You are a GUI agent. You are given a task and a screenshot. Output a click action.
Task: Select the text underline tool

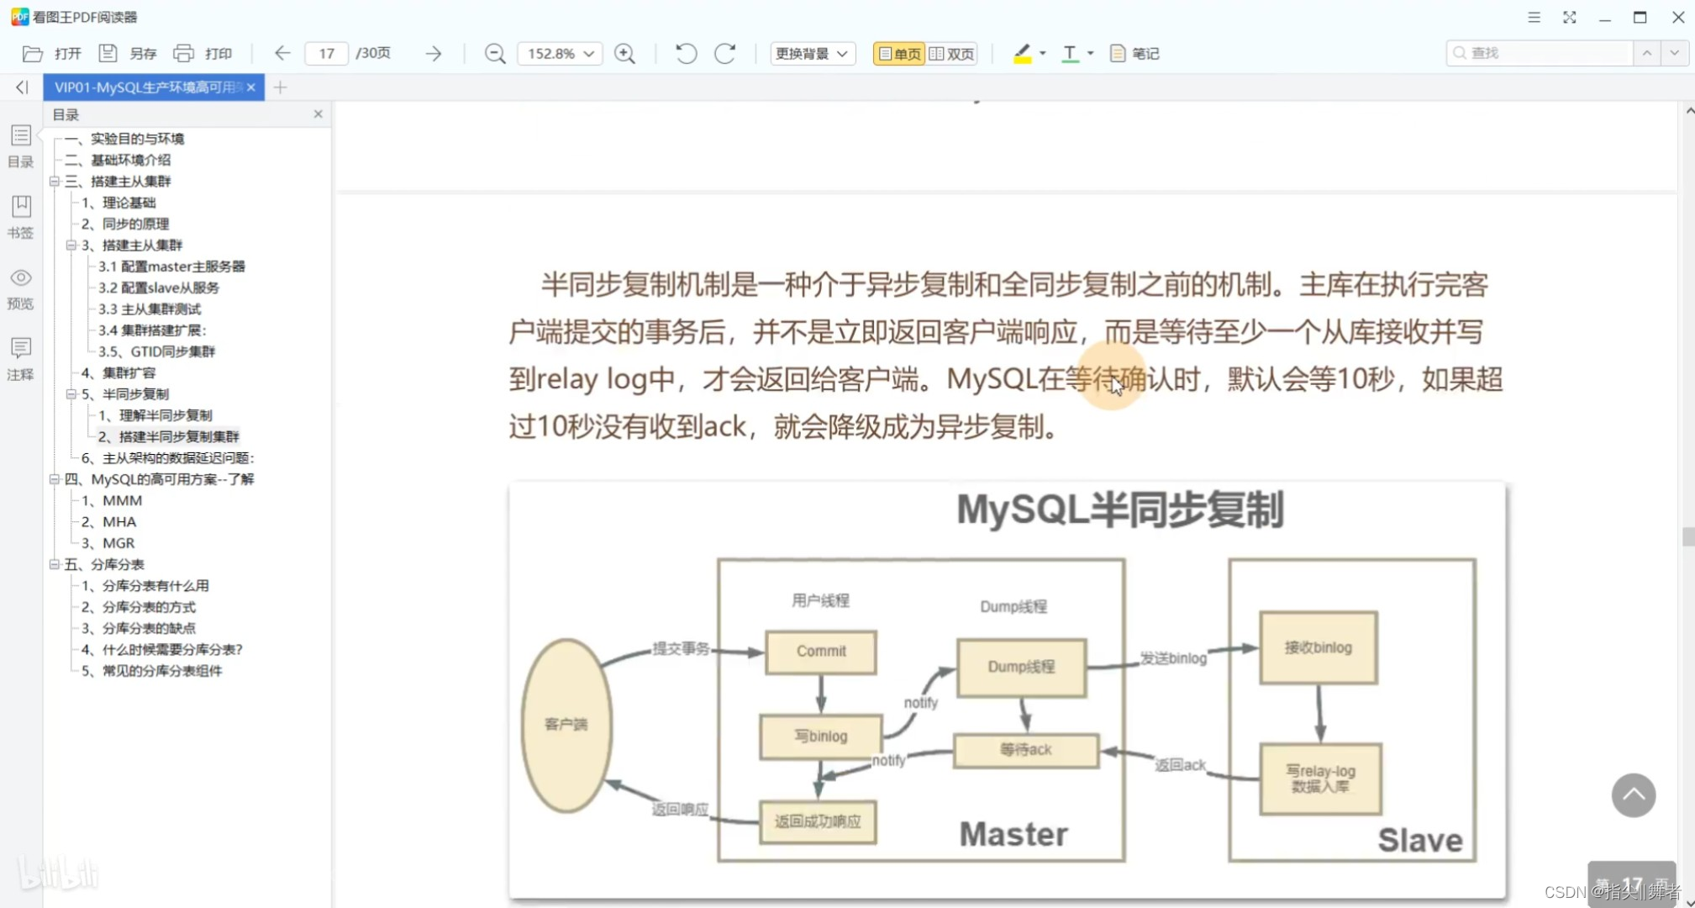pos(1070,54)
